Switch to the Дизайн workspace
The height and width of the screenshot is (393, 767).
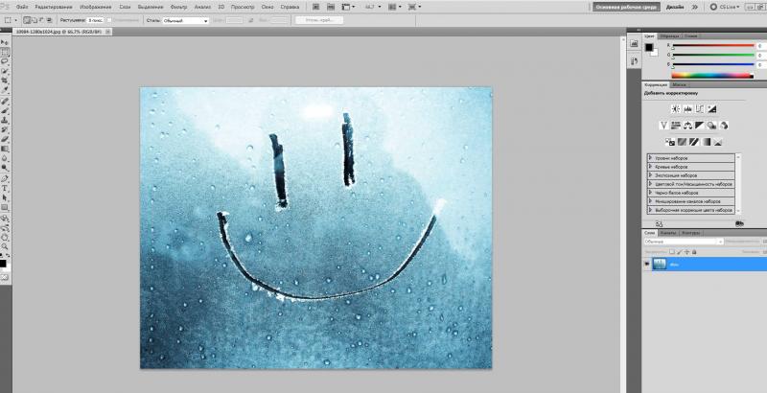click(x=675, y=7)
